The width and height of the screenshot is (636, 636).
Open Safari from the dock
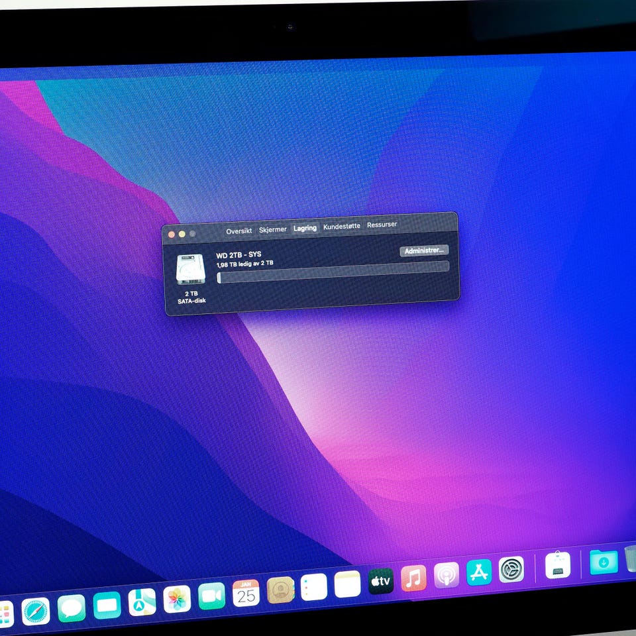click(x=36, y=611)
